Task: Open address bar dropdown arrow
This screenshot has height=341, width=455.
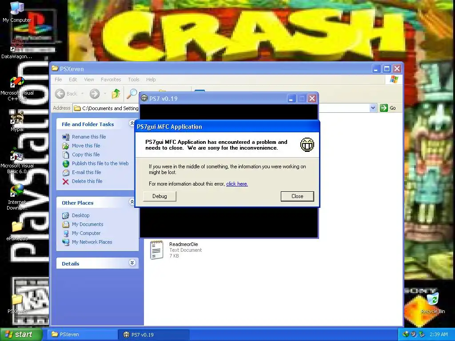Action: tap(373, 108)
